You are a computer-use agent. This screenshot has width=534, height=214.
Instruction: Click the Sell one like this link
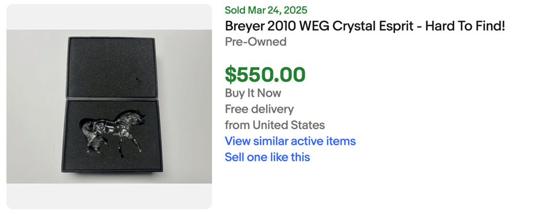pos(267,157)
